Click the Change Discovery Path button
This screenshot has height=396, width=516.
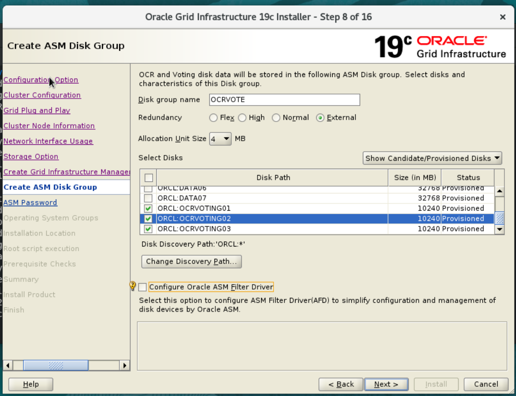[x=191, y=262]
